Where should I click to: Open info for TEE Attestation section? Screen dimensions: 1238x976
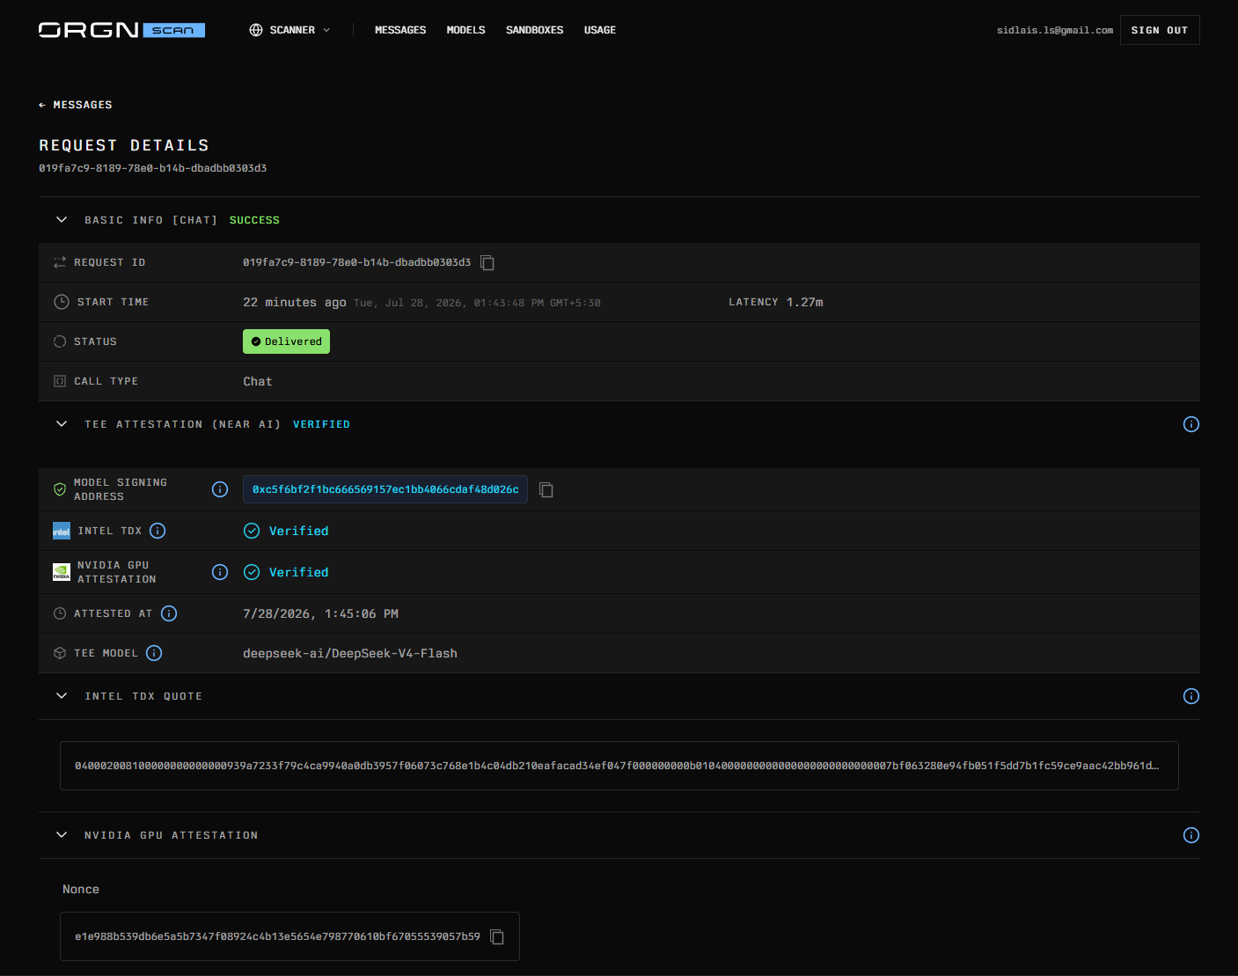pos(1191,424)
